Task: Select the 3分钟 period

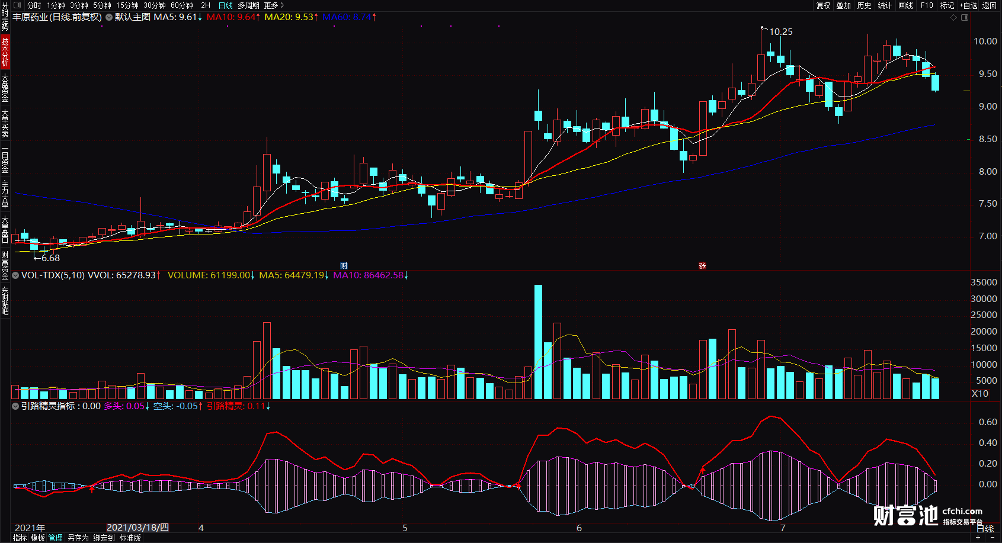Action: 79,5
